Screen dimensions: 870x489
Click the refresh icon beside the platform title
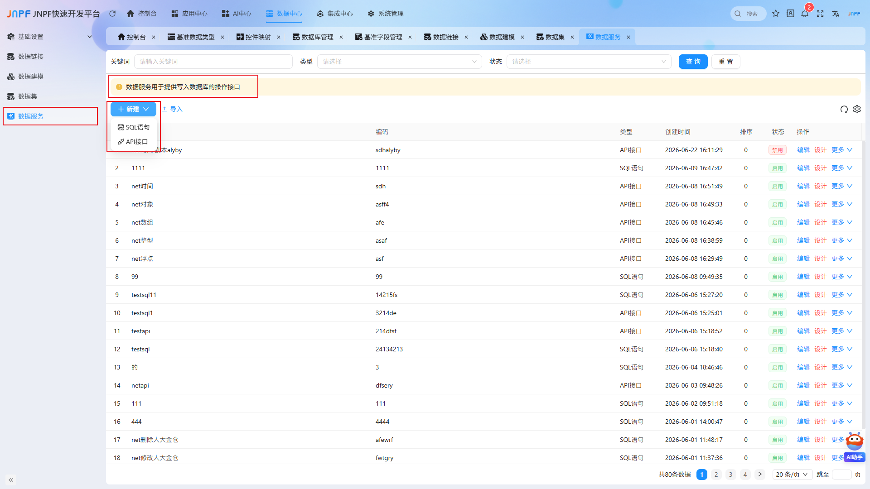(112, 14)
